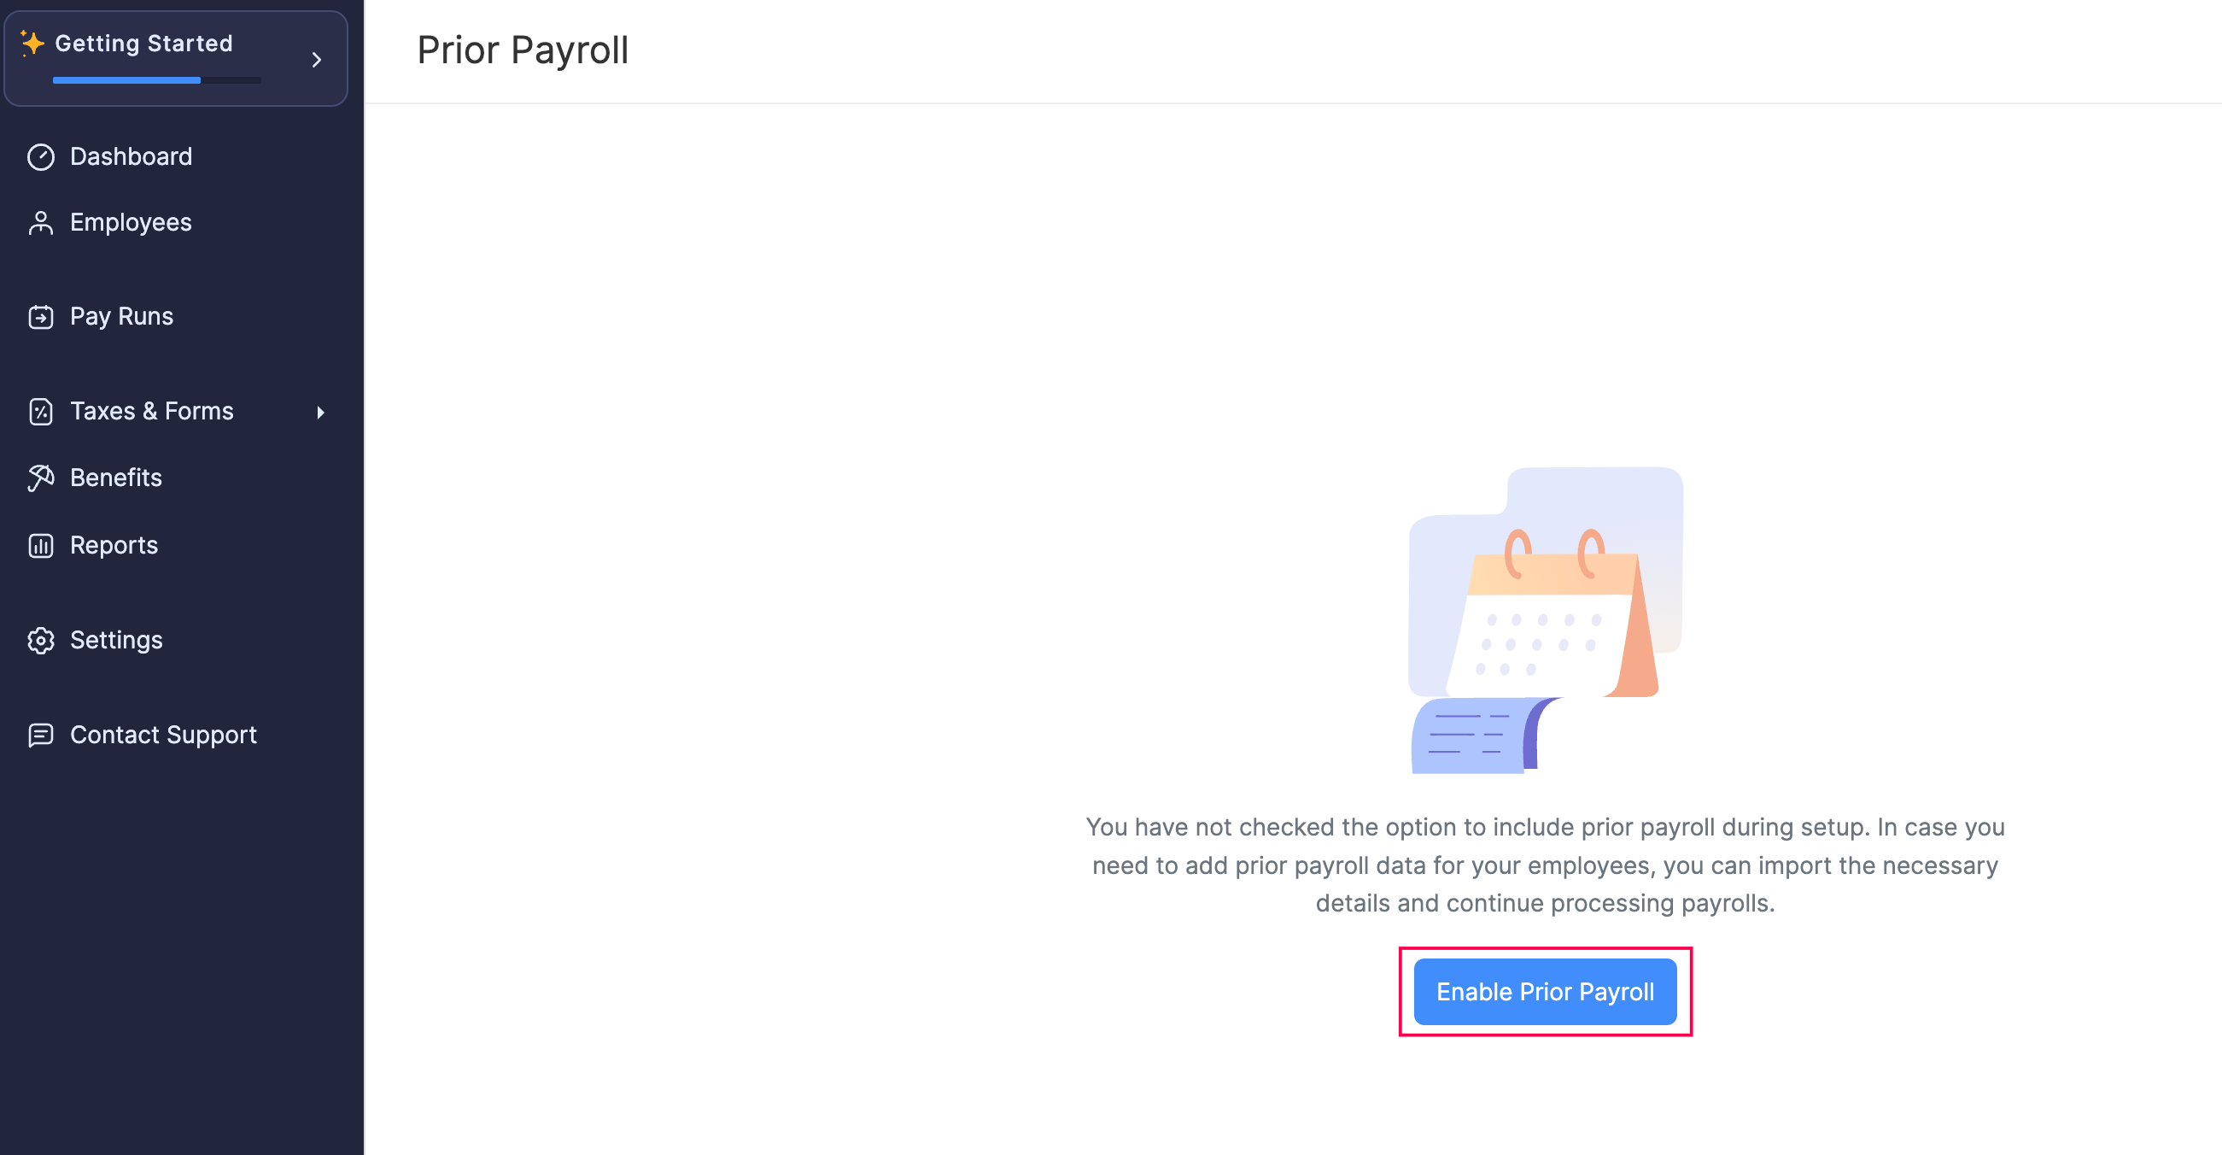The height and width of the screenshot is (1155, 2222).
Task: Go to the Pay Runs section
Action: click(120, 316)
